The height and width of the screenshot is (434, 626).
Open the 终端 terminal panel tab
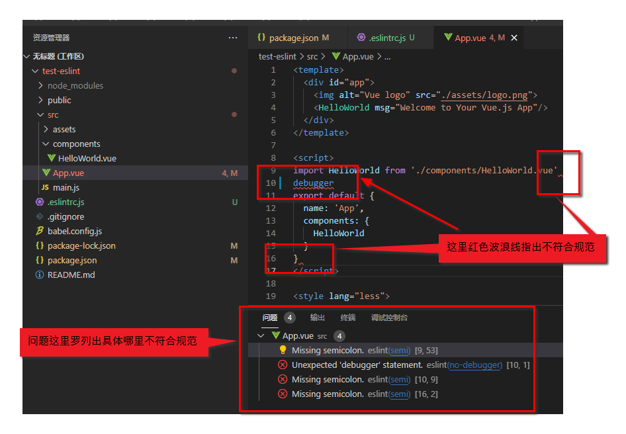coord(347,318)
